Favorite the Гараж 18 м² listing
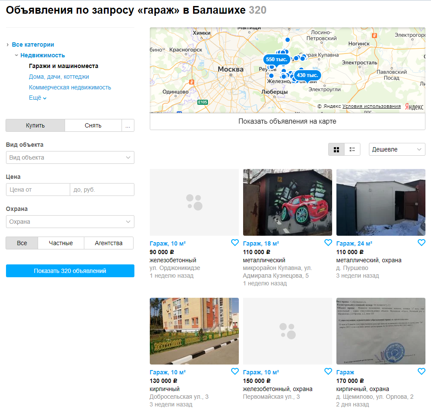The width and height of the screenshot is (431, 412). click(328, 243)
